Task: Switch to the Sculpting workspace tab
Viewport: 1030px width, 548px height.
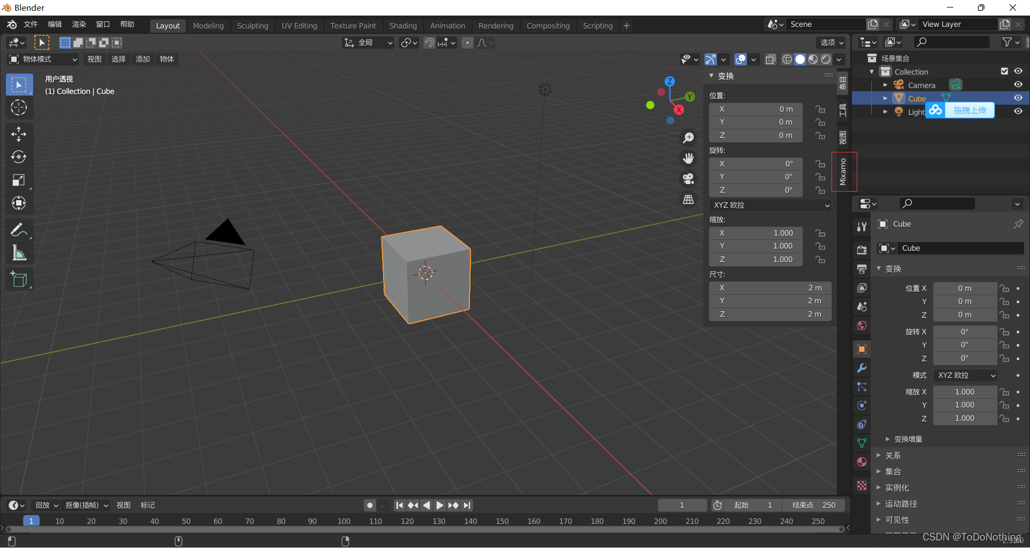Action: 252,26
